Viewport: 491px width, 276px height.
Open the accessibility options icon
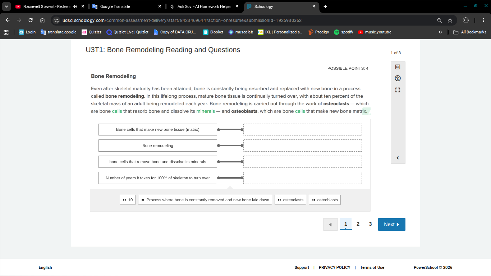pos(398,78)
